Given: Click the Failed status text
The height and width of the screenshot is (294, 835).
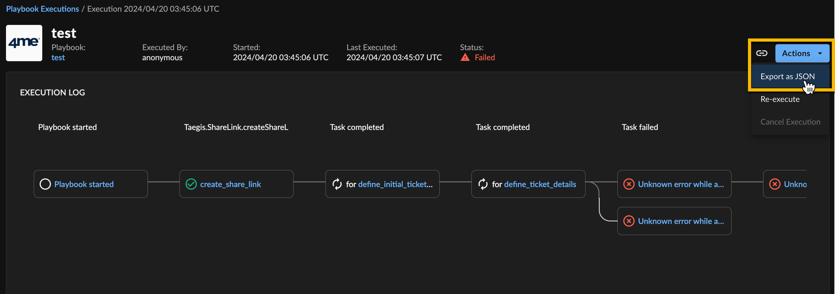Looking at the screenshot, I should tap(485, 57).
